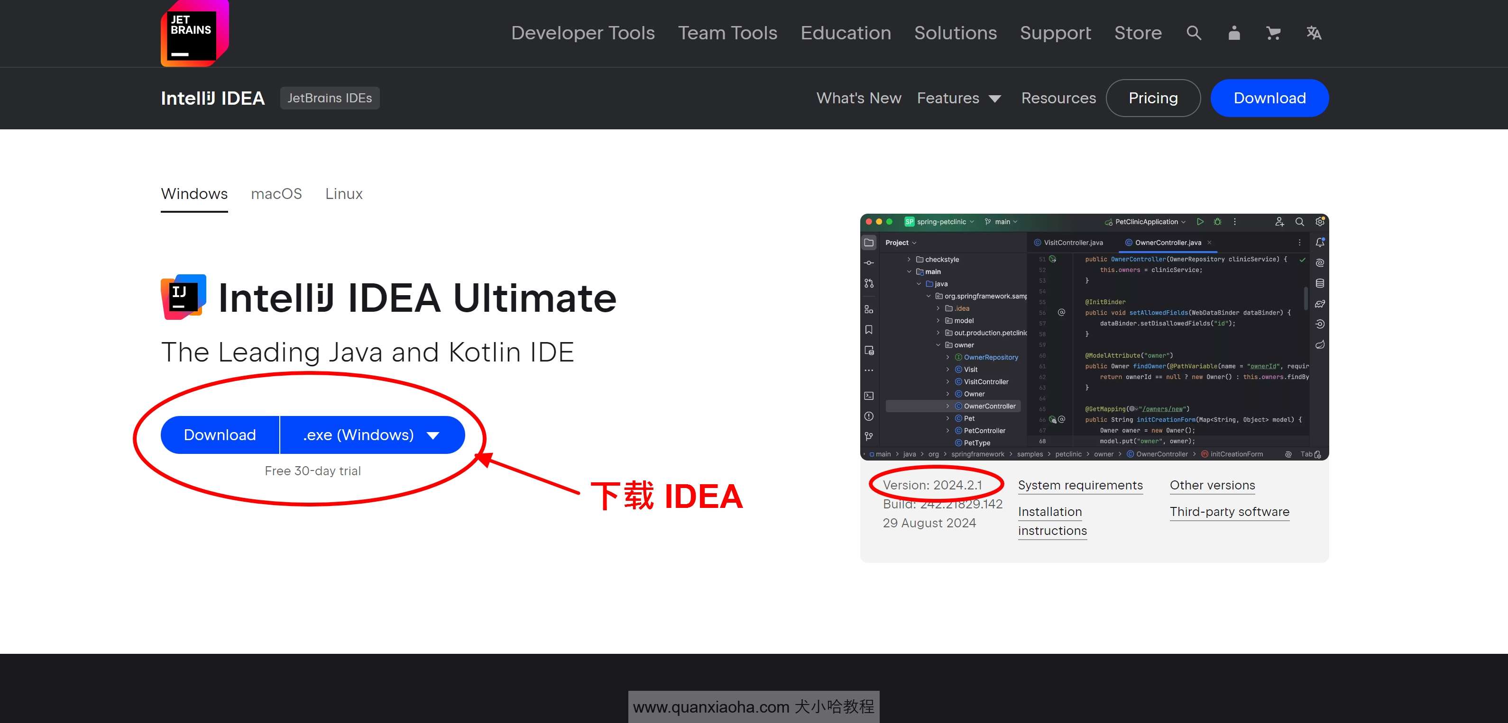Select PetController in project tree

(984, 431)
